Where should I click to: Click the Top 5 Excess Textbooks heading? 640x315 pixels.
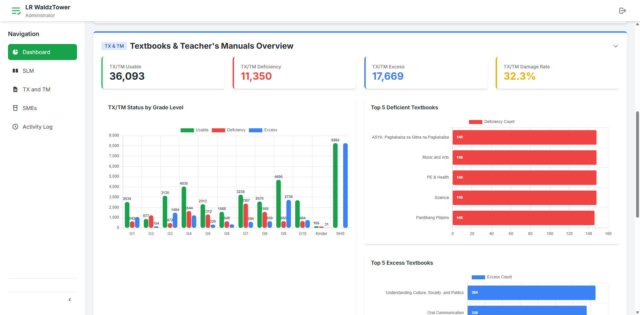pos(402,263)
